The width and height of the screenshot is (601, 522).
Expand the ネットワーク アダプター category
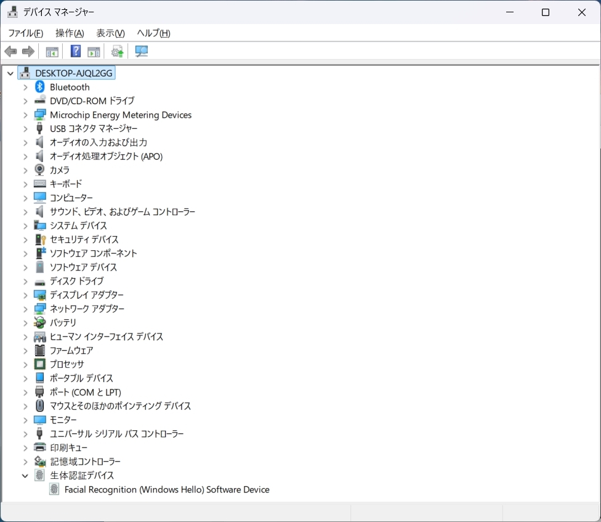pos(25,309)
